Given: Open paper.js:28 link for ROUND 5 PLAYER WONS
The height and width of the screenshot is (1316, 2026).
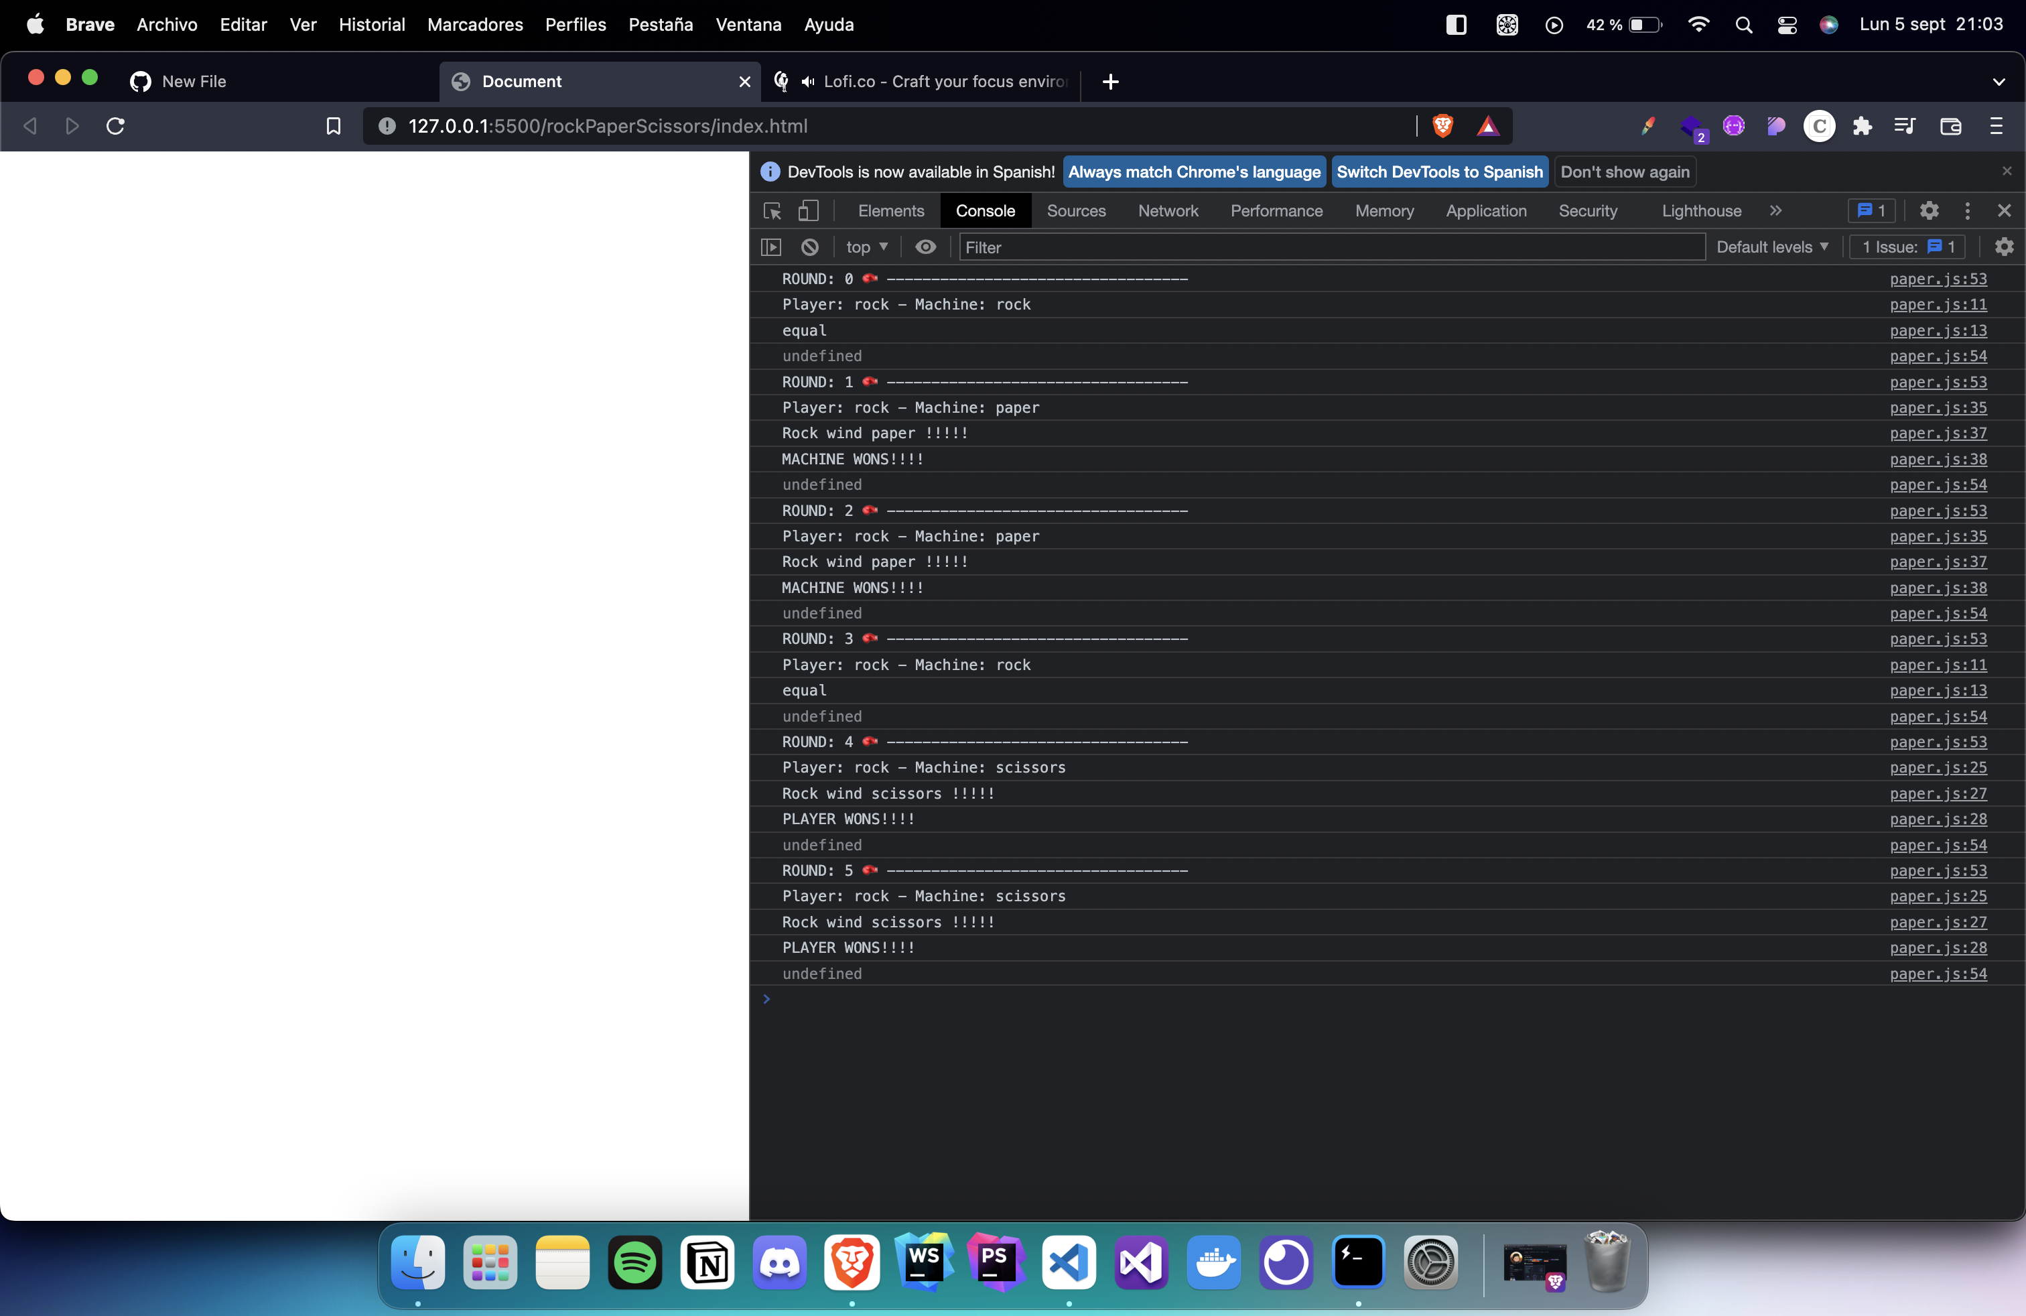Looking at the screenshot, I should 1938,948.
